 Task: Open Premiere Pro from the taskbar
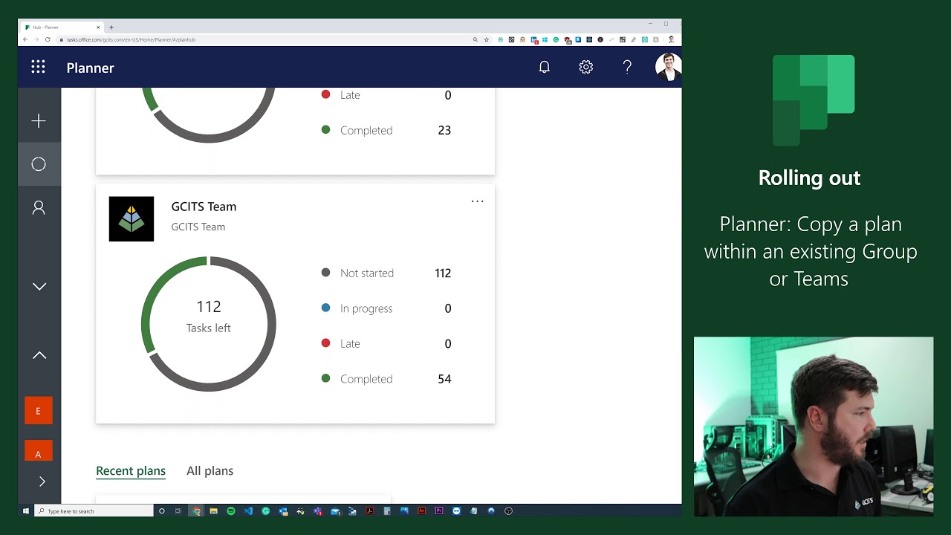tap(439, 511)
